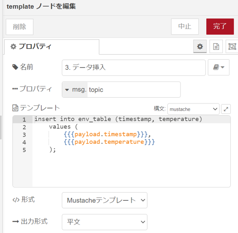The height and width of the screenshot is (233, 238).
Task: Open the mustache syntax dropdown
Action: pos(193,109)
